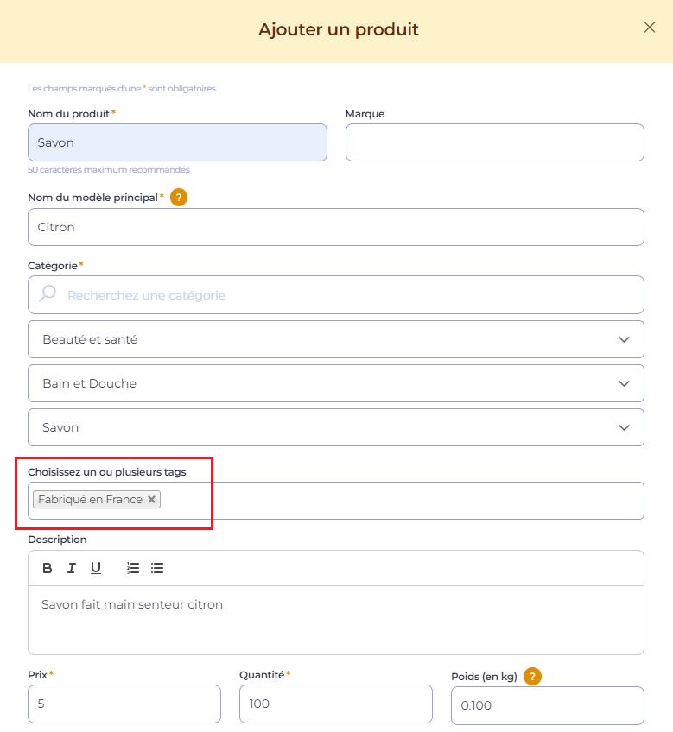Select the Citron model name field
The image size is (673, 732).
click(x=336, y=227)
